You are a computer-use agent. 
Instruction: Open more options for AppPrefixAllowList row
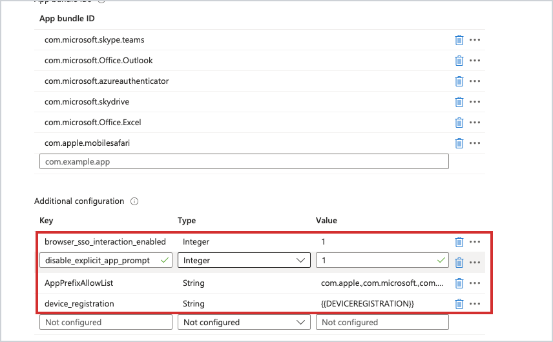(x=475, y=283)
